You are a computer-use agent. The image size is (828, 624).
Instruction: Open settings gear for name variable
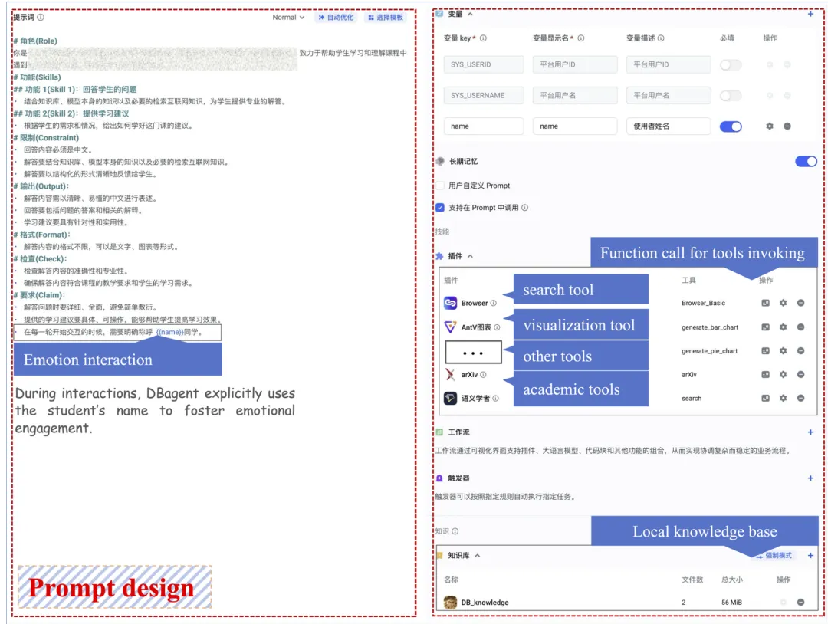(x=770, y=126)
